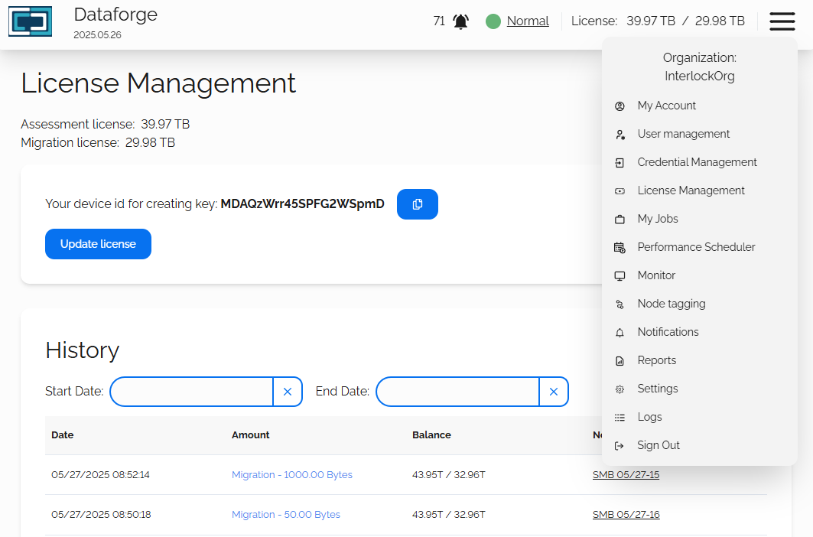This screenshot has width=813, height=537.
Task: Click the Settings gear icon in menu
Action: (620, 389)
